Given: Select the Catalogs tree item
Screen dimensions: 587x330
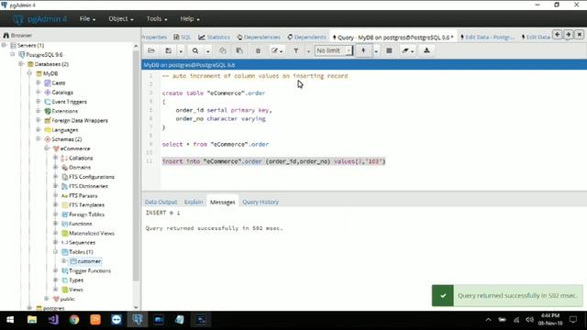Looking at the screenshot, I should [x=62, y=92].
